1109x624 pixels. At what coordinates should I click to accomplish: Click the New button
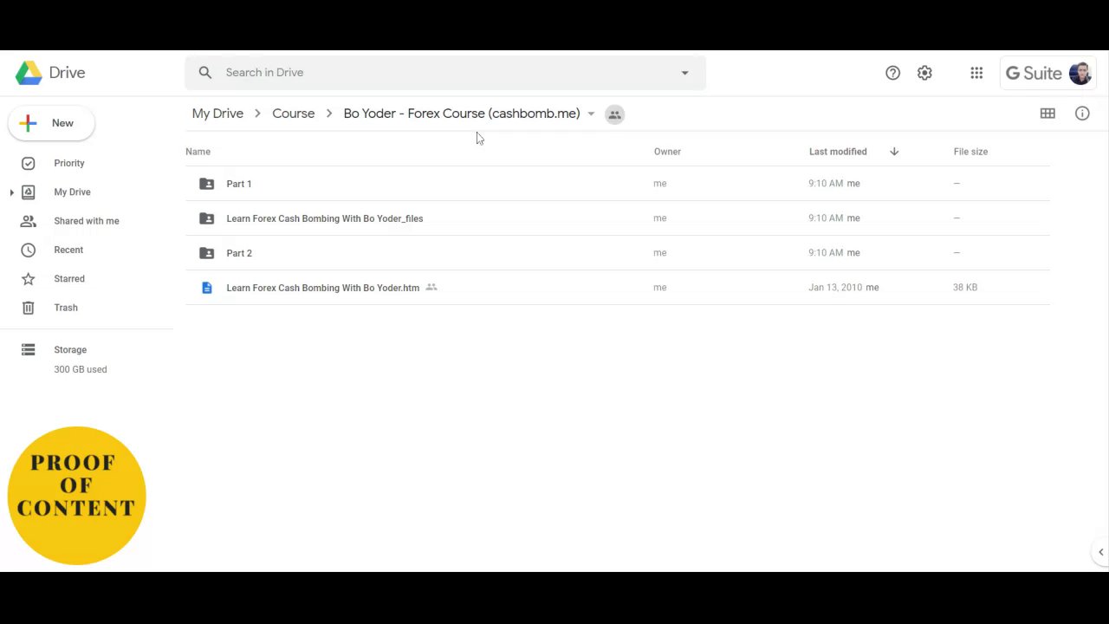click(51, 123)
